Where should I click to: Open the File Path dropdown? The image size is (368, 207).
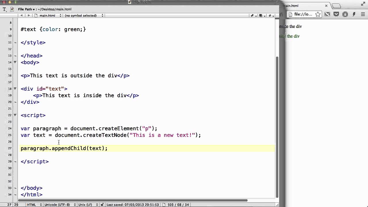[x=26, y=9]
